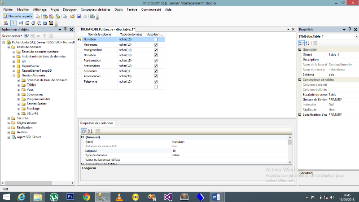Expand the Tables folder in the object tree
Image resolution: width=359 pixels, height=202 pixels.
pyautogui.click(x=19, y=84)
